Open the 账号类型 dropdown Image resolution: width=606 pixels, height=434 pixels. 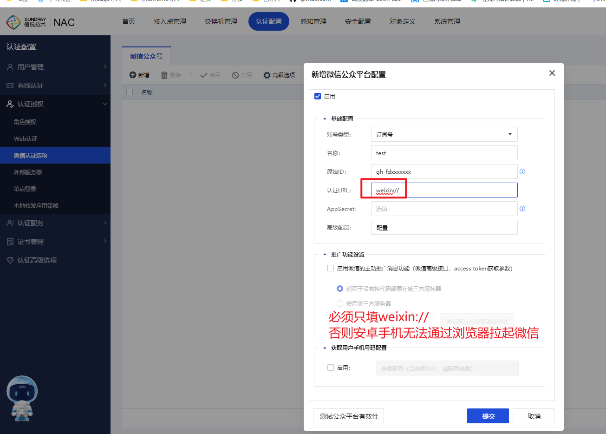[x=444, y=134]
